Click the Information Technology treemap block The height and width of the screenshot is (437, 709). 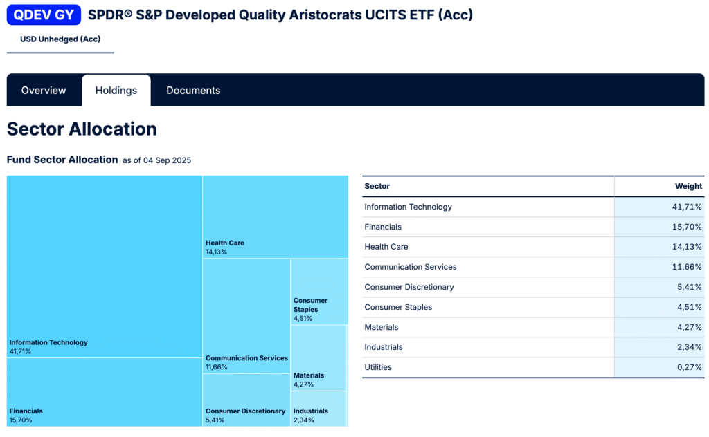click(105, 266)
